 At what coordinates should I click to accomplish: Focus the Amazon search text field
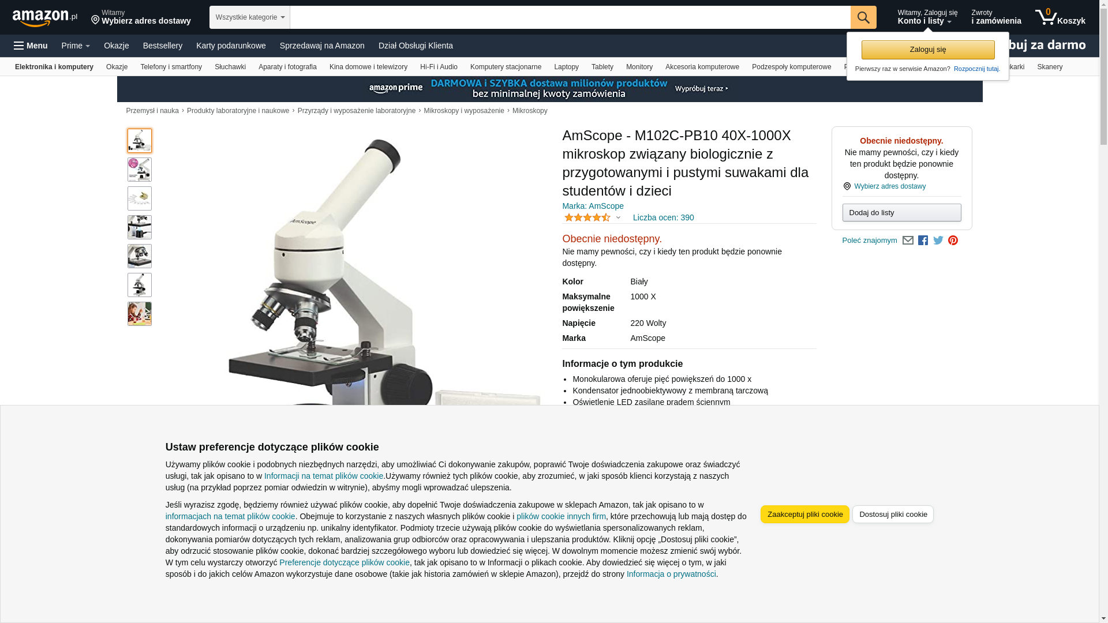point(570,17)
